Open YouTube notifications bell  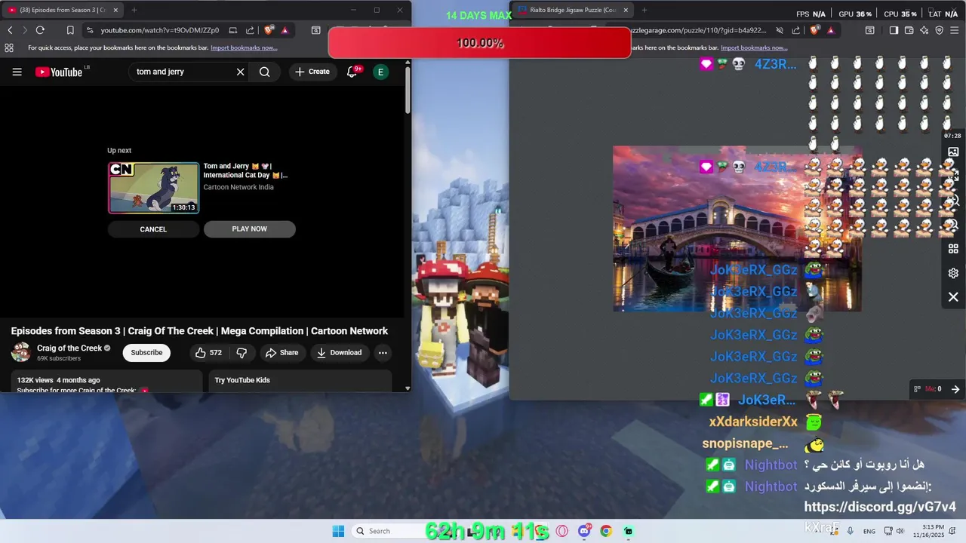pos(352,72)
